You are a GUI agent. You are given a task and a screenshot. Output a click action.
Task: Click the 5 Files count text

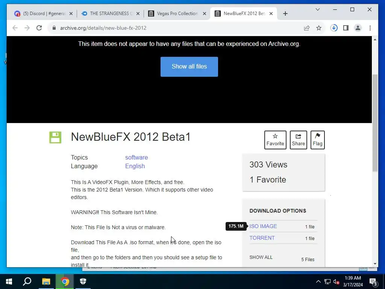pyautogui.click(x=308, y=260)
